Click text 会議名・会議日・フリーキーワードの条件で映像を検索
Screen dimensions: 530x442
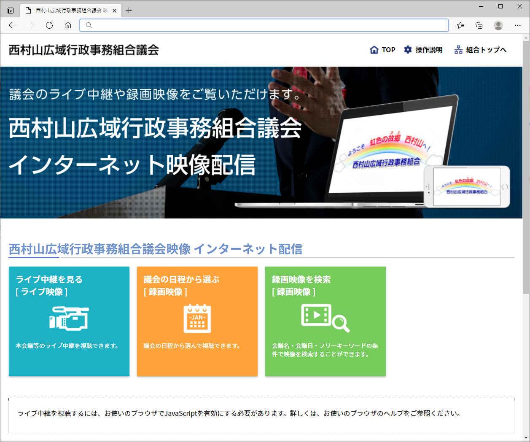tap(325, 350)
